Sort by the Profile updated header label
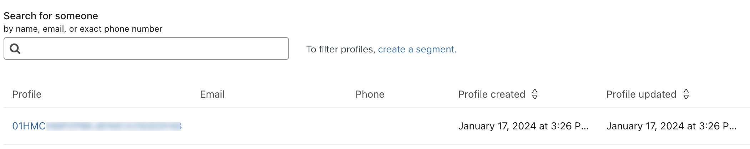Viewport: 750px width, 149px height. (641, 94)
